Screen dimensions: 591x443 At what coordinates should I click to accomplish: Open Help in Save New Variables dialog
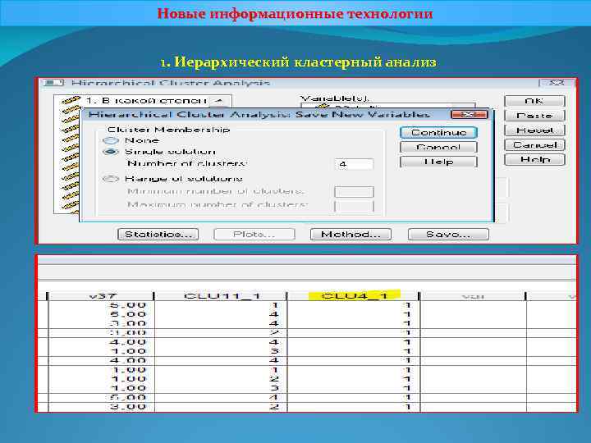[x=438, y=162]
